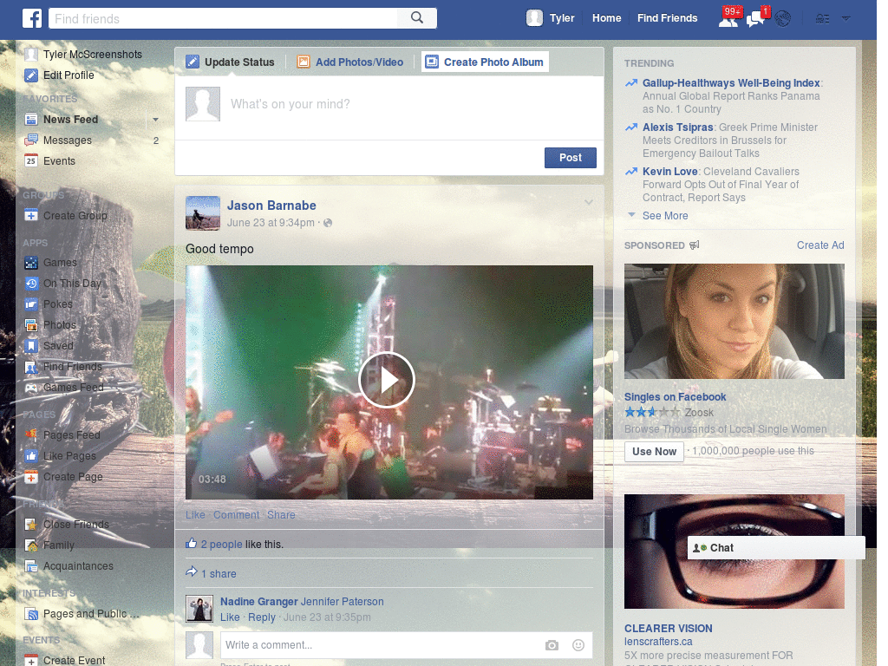This screenshot has width=888, height=666.
Task: Click the sponsored megaphone icon
Action: 695,245
